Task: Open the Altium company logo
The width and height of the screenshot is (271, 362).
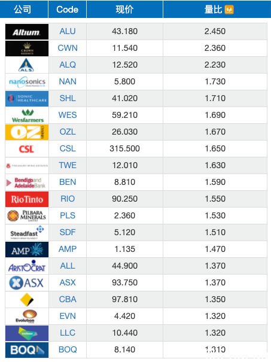Action: 27,32
